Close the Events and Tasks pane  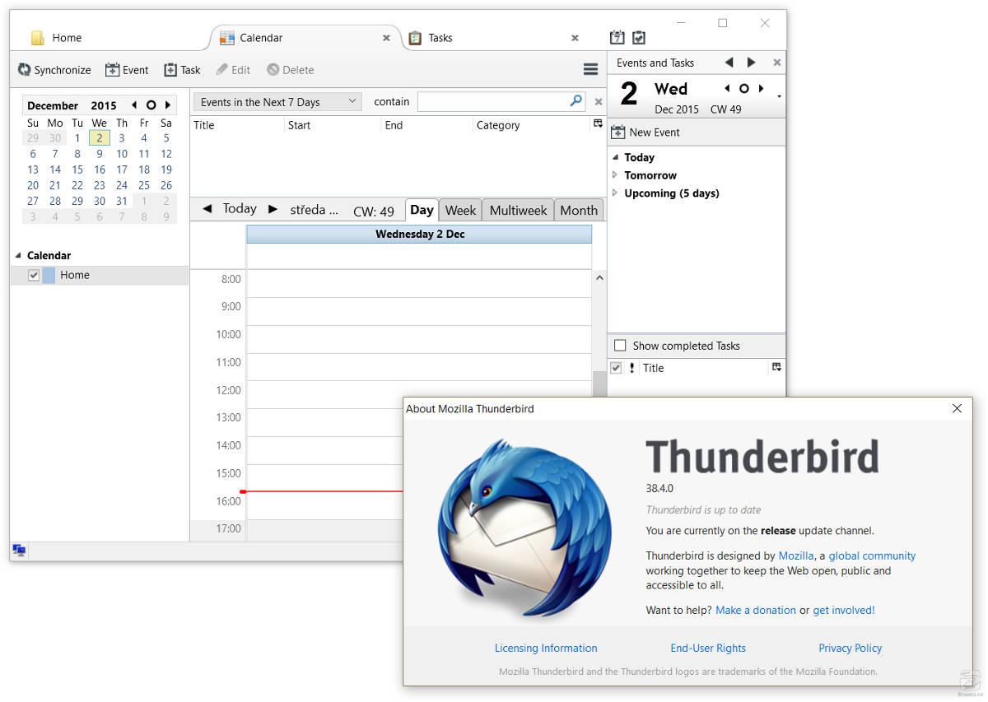coord(776,63)
